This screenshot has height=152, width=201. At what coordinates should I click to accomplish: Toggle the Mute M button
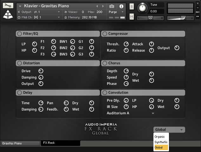tap(132, 17)
